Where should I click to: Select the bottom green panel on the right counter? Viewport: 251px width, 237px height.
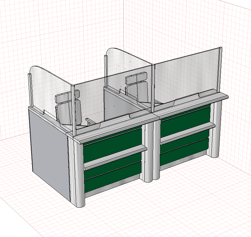coord(184,152)
